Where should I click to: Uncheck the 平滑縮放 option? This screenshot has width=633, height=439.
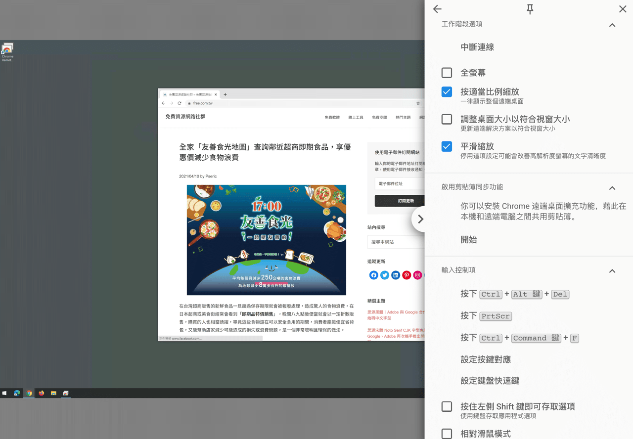pos(447,146)
